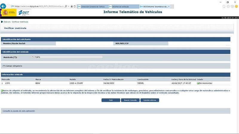Close the INTV Informe Telemático tab
239x134 pixels.
(x=169, y=7)
